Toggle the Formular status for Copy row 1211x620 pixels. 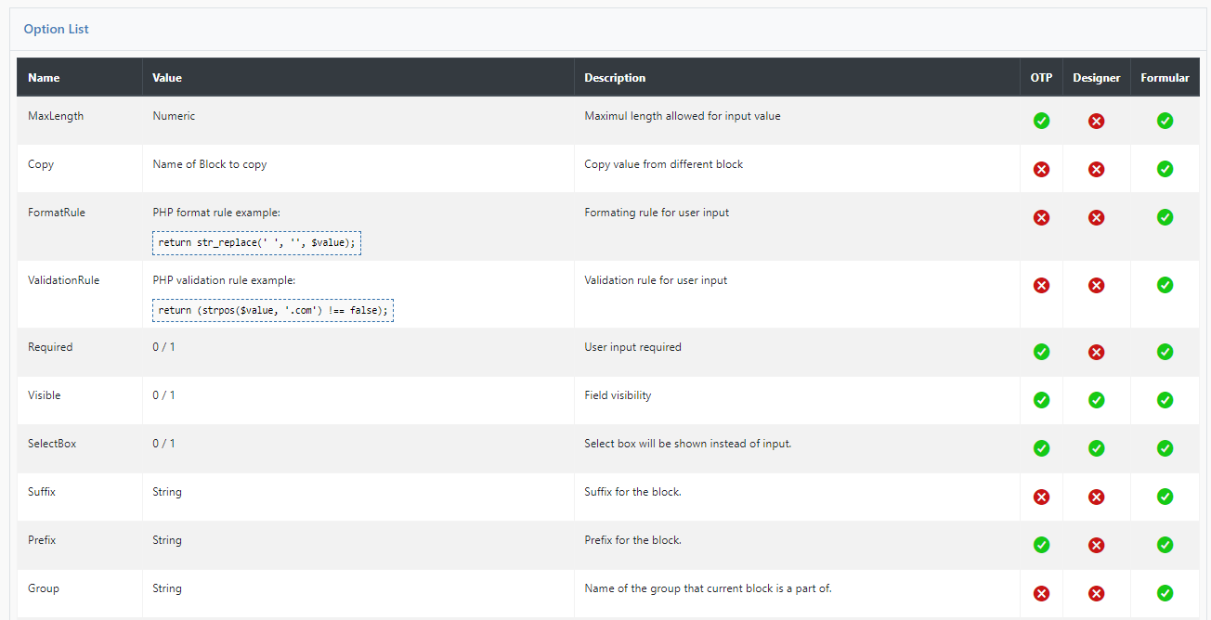point(1165,169)
